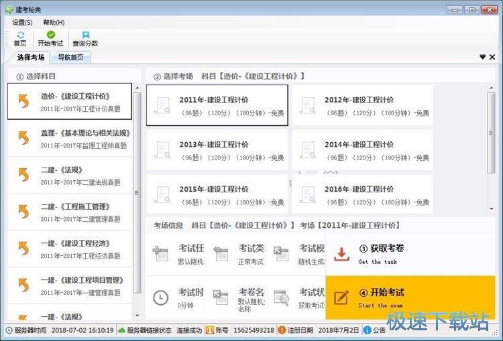The height and width of the screenshot is (341, 503).
Task: Click the arrow icon beside 一建-《建设工程项目管理》
Action: (23, 285)
